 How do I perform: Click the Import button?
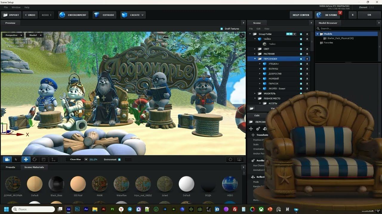pyautogui.click(x=11, y=15)
